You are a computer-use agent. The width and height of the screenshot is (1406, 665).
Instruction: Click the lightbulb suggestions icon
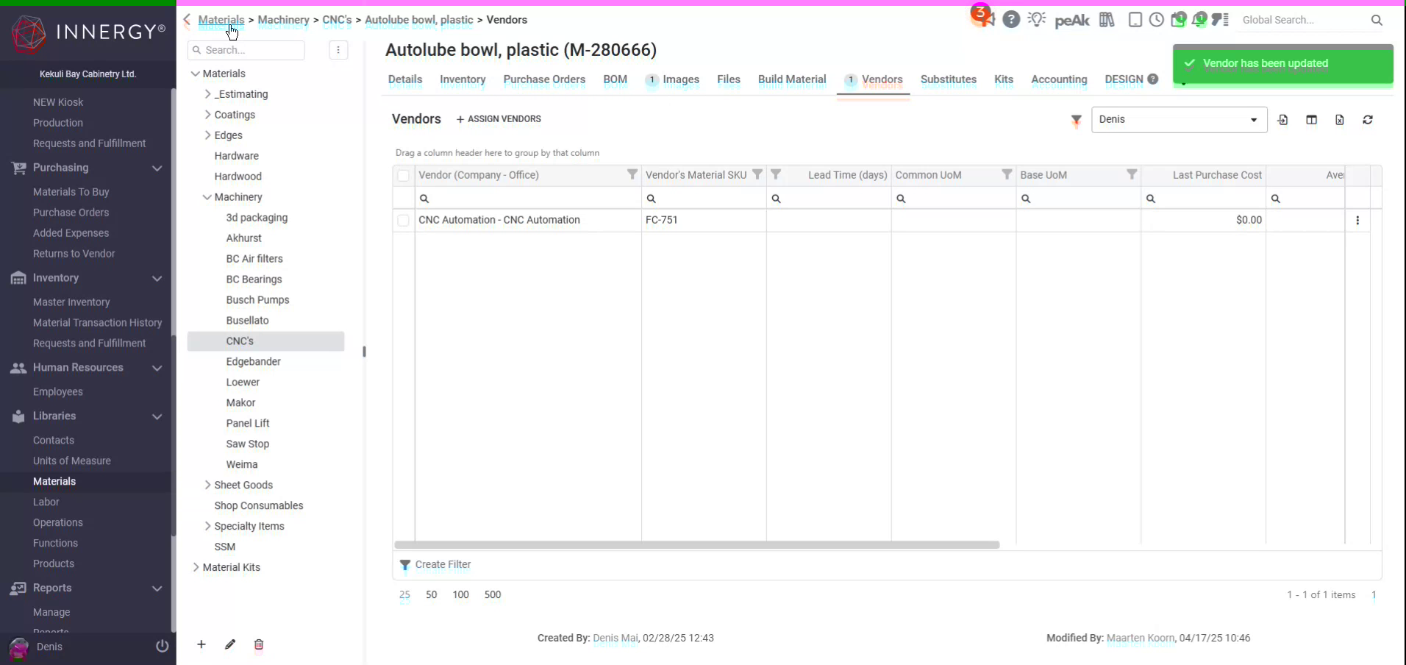coord(1037,20)
